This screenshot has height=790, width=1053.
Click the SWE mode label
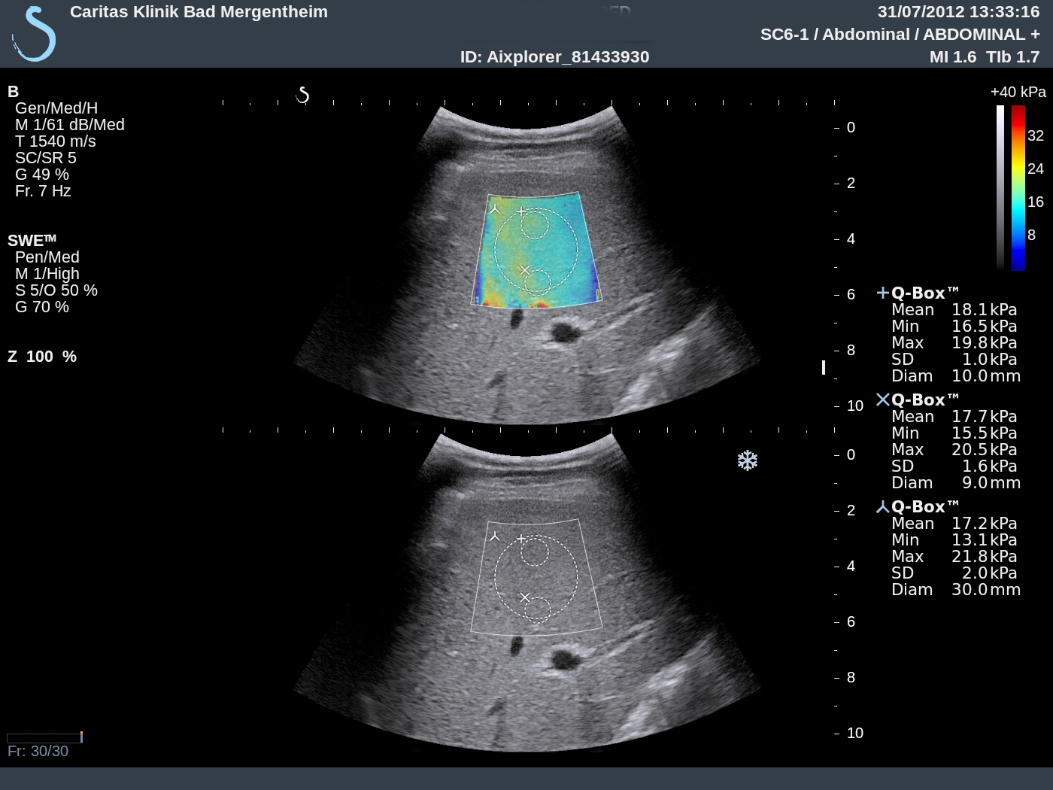tap(32, 241)
